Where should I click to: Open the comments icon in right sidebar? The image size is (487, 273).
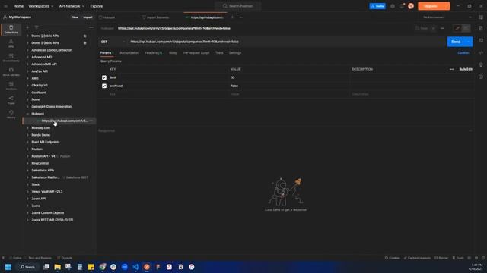tap(481, 40)
